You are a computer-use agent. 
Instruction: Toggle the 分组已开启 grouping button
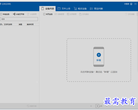tap(19, 14)
